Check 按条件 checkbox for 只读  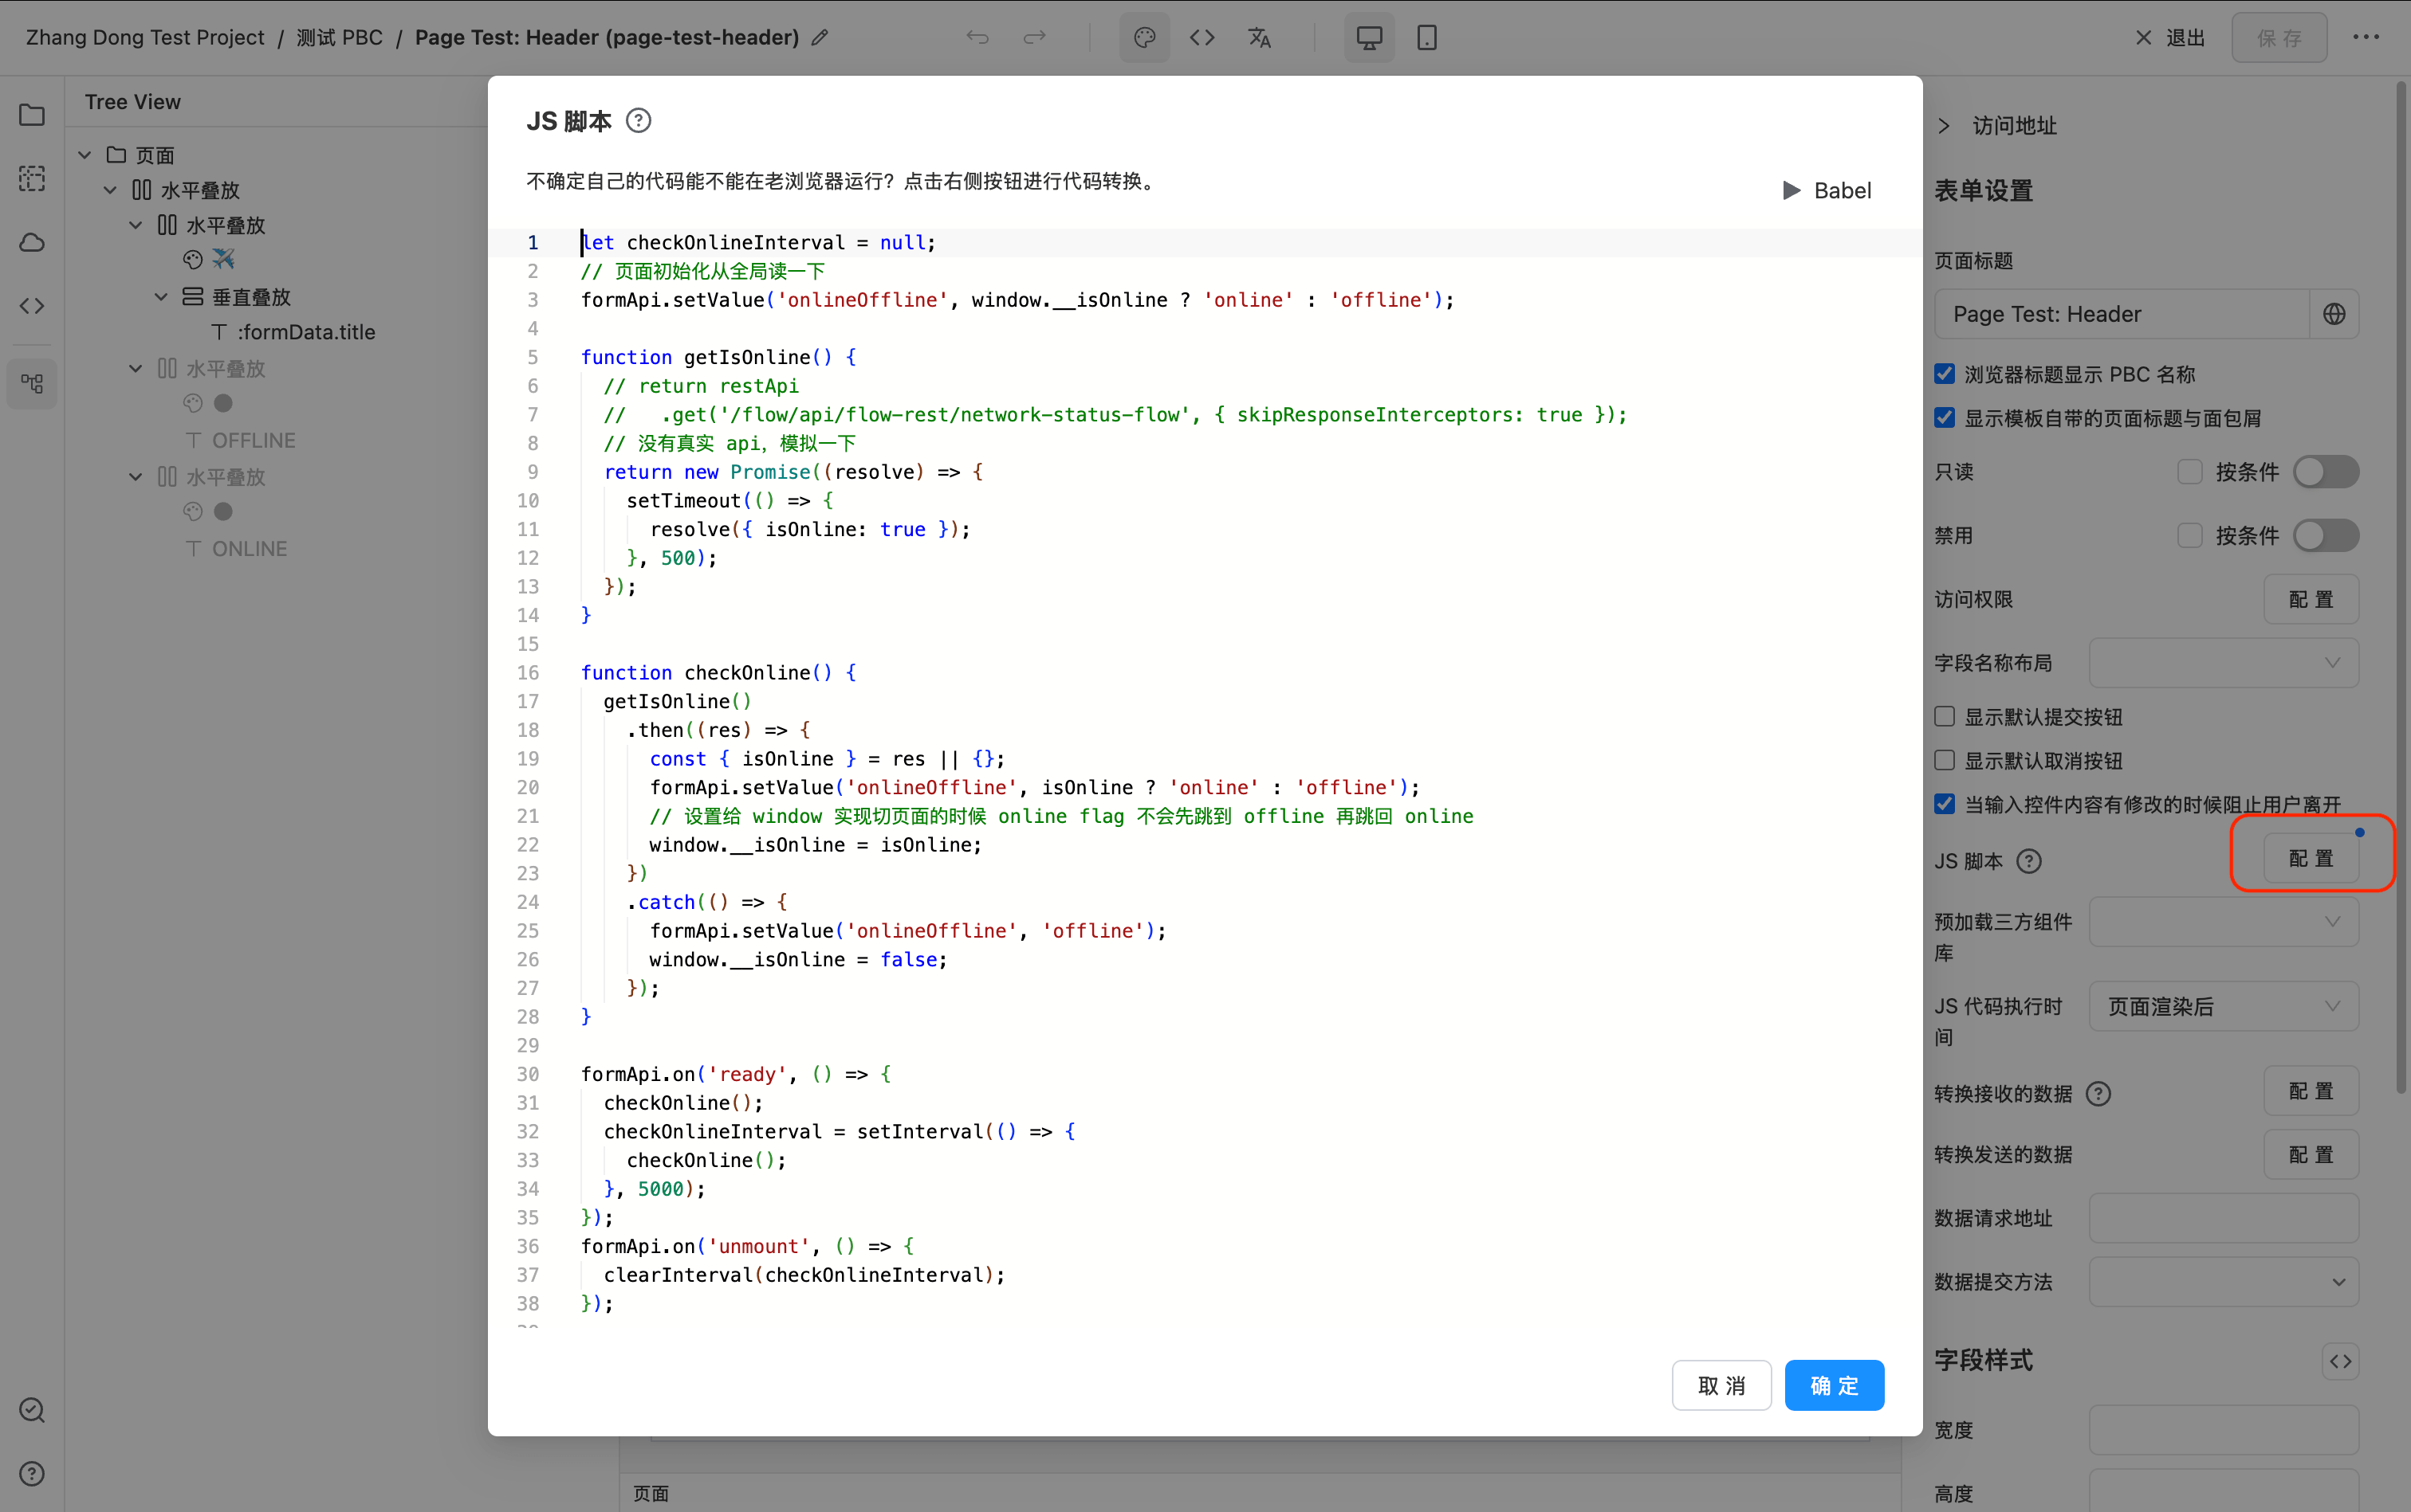coord(2190,472)
